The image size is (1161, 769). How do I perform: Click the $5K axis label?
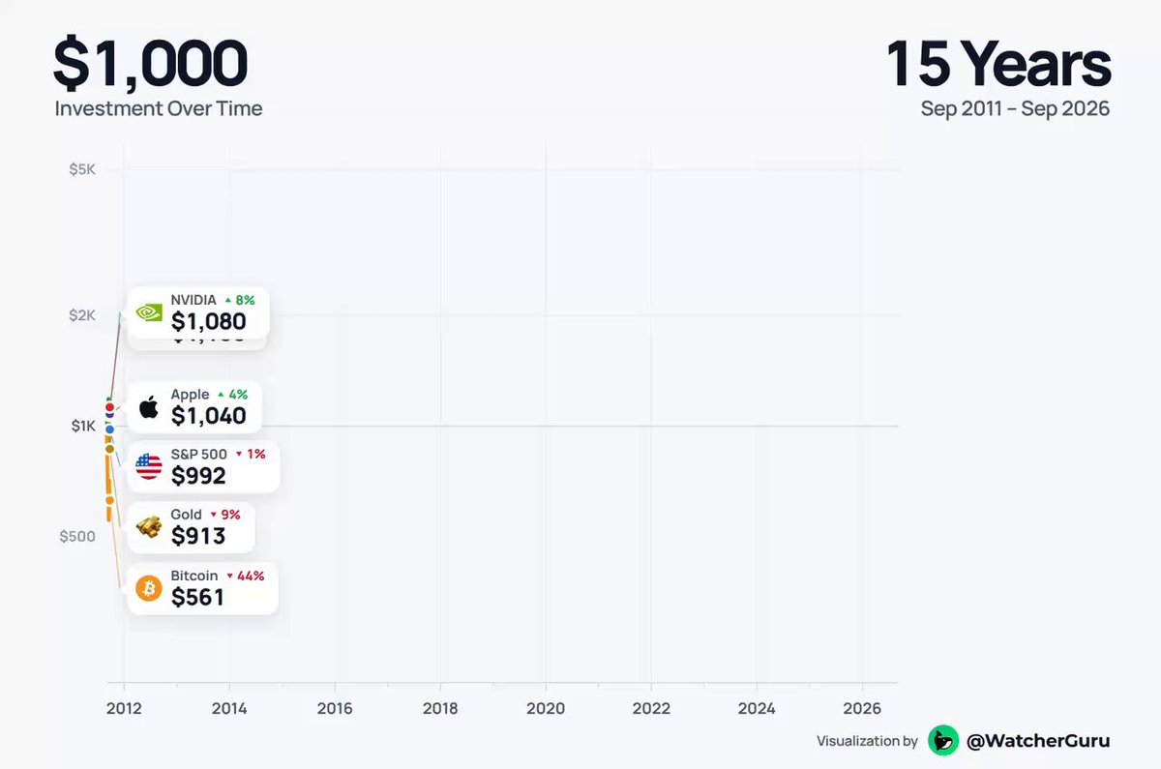(x=82, y=169)
